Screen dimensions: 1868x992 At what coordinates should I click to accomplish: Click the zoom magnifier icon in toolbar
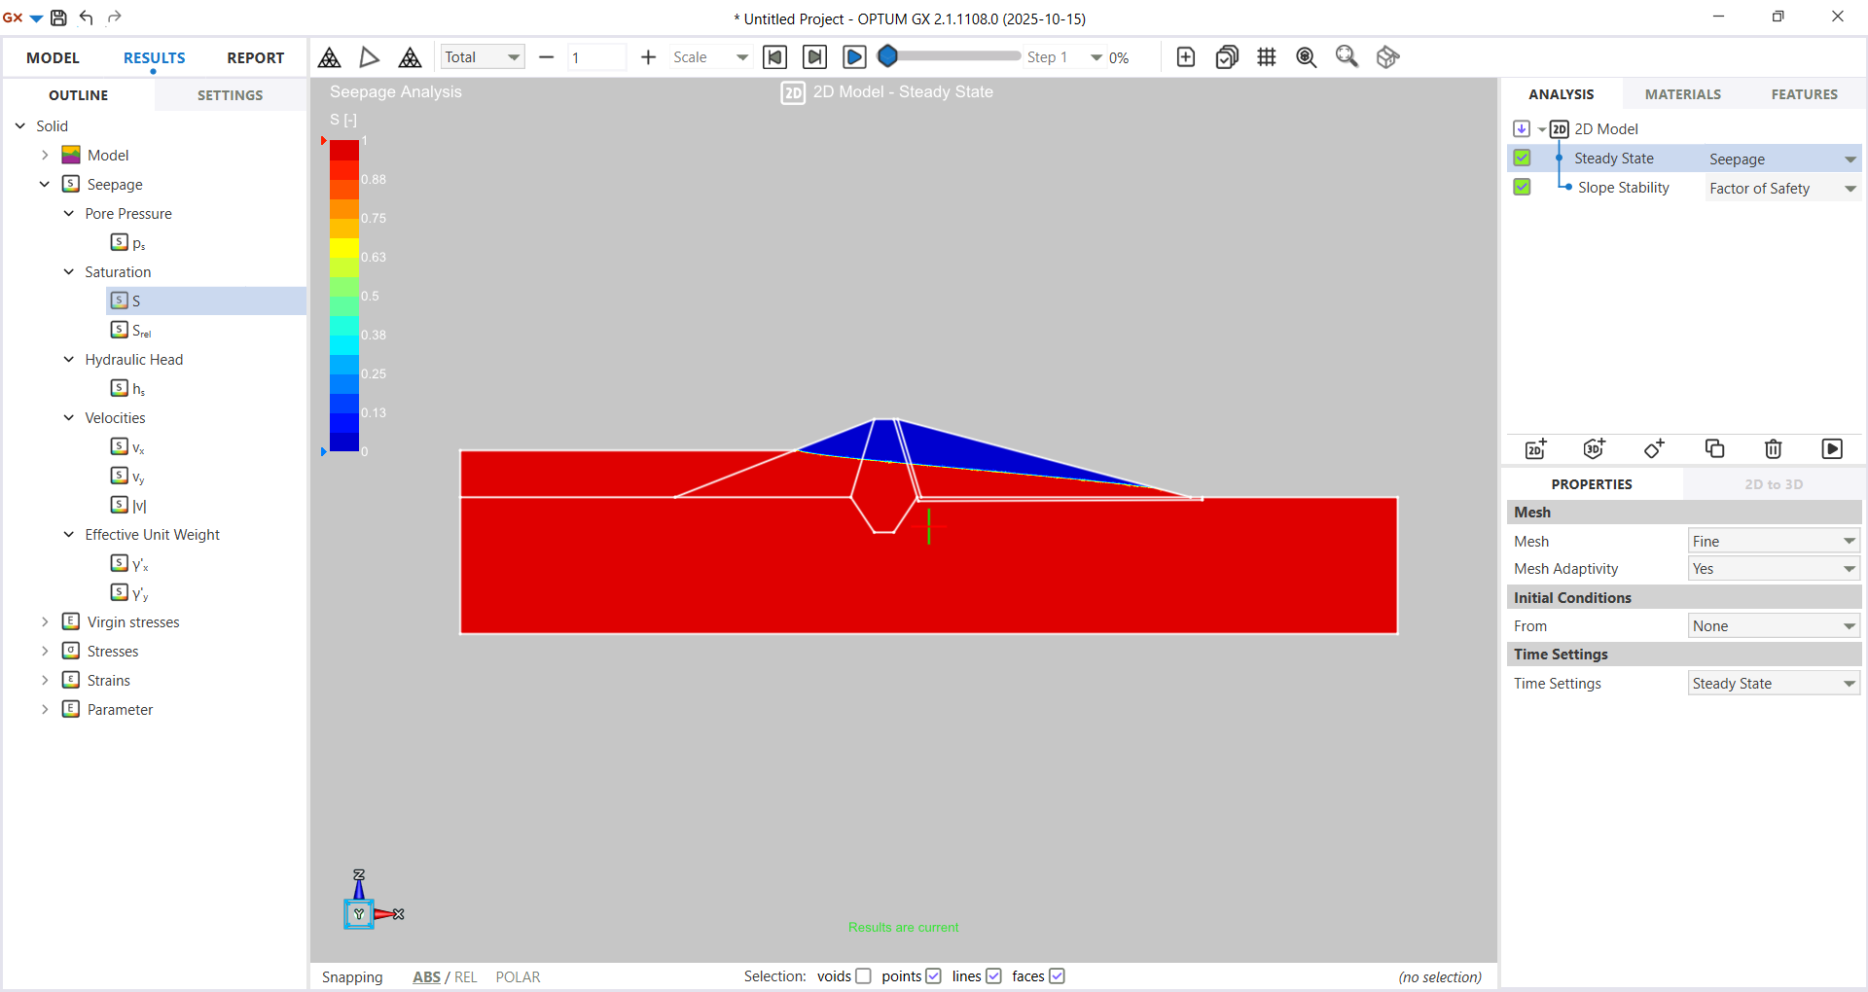pos(1347,57)
